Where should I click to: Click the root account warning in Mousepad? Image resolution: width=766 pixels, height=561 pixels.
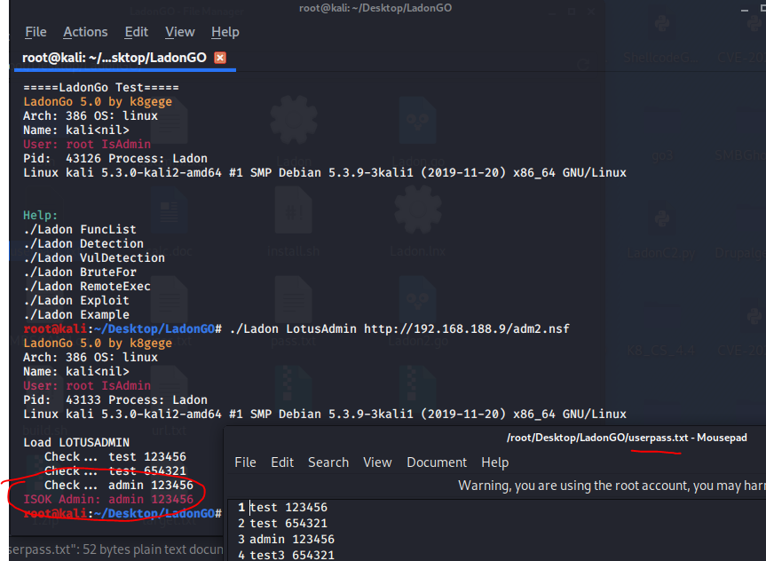coord(612,486)
